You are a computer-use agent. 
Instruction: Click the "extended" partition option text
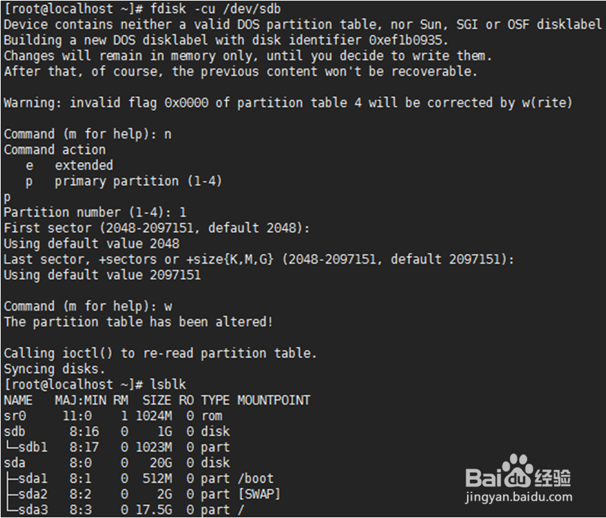(83, 165)
